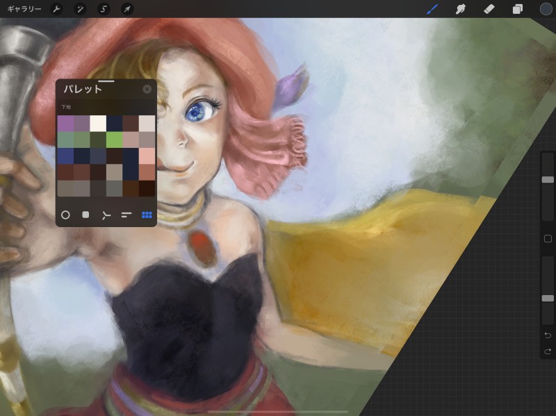Image resolution: width=556 pixels, height=416 pixels.
Task: Activate the Transform arrow tool
Action: click(x=127, y=9)
